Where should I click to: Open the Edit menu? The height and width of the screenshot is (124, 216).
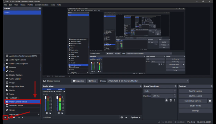click(x=11, y=5)
